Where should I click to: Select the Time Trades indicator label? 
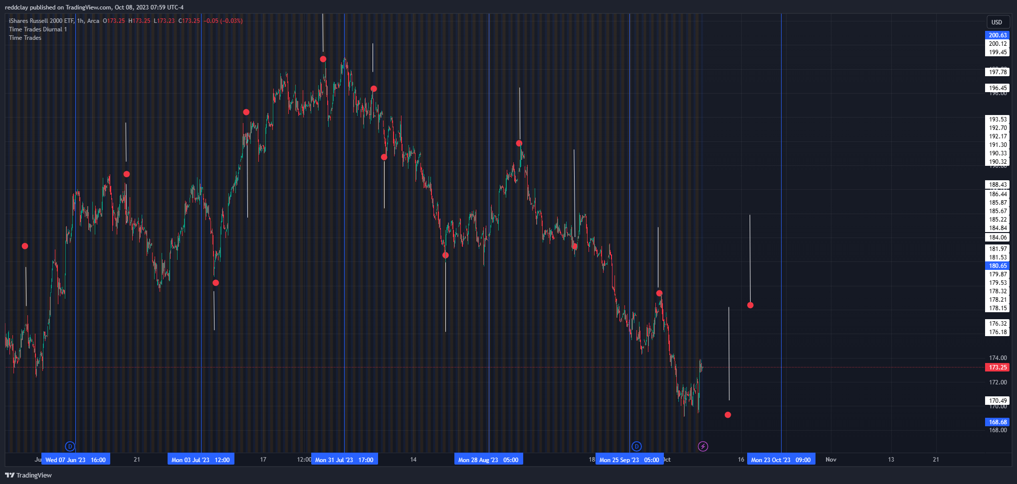click(24, 37)
